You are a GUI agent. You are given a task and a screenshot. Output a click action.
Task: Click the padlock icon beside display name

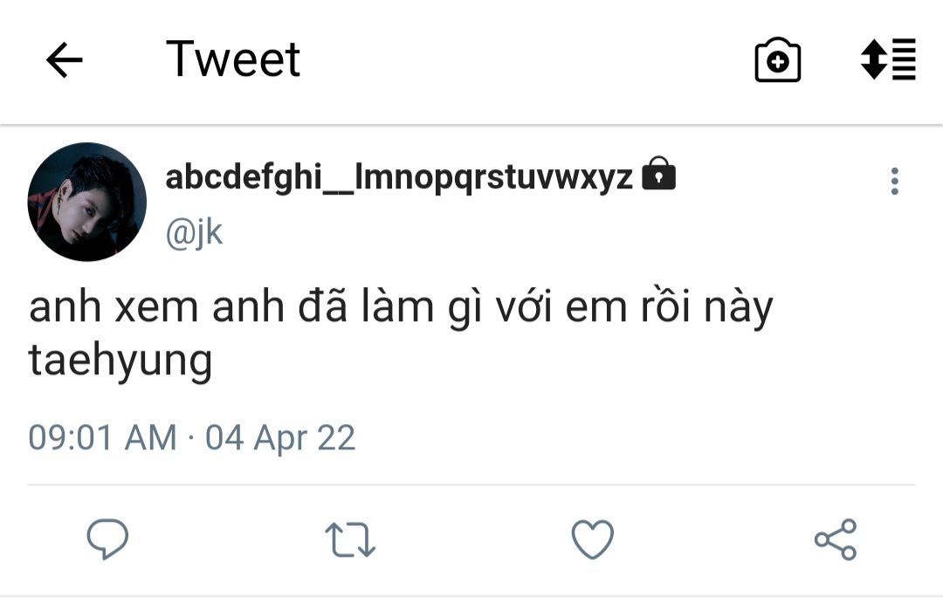[659, 174]
